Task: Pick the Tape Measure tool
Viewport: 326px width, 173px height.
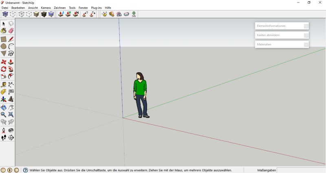Action: [x=4, y=84]
